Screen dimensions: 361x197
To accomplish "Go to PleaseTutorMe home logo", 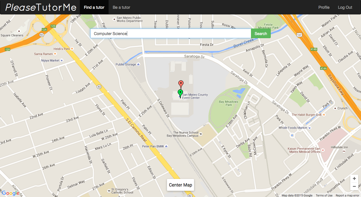I will tap(41, 7).
